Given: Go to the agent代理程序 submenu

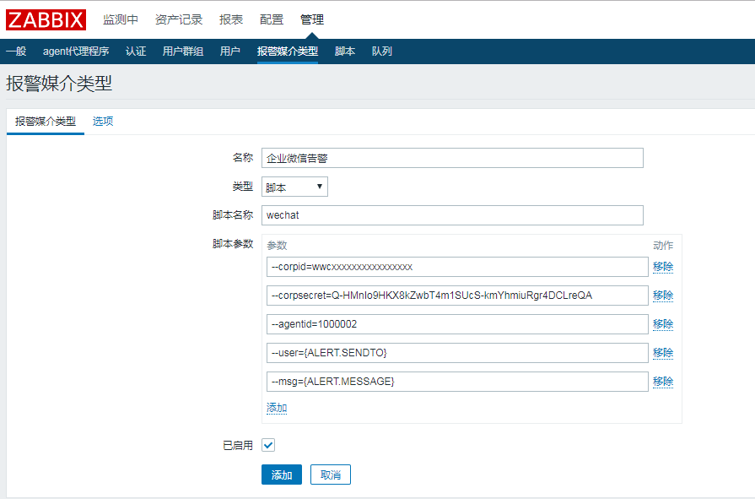Looking at the screenshot, I should pyautogui.click(x=76, y=52).
